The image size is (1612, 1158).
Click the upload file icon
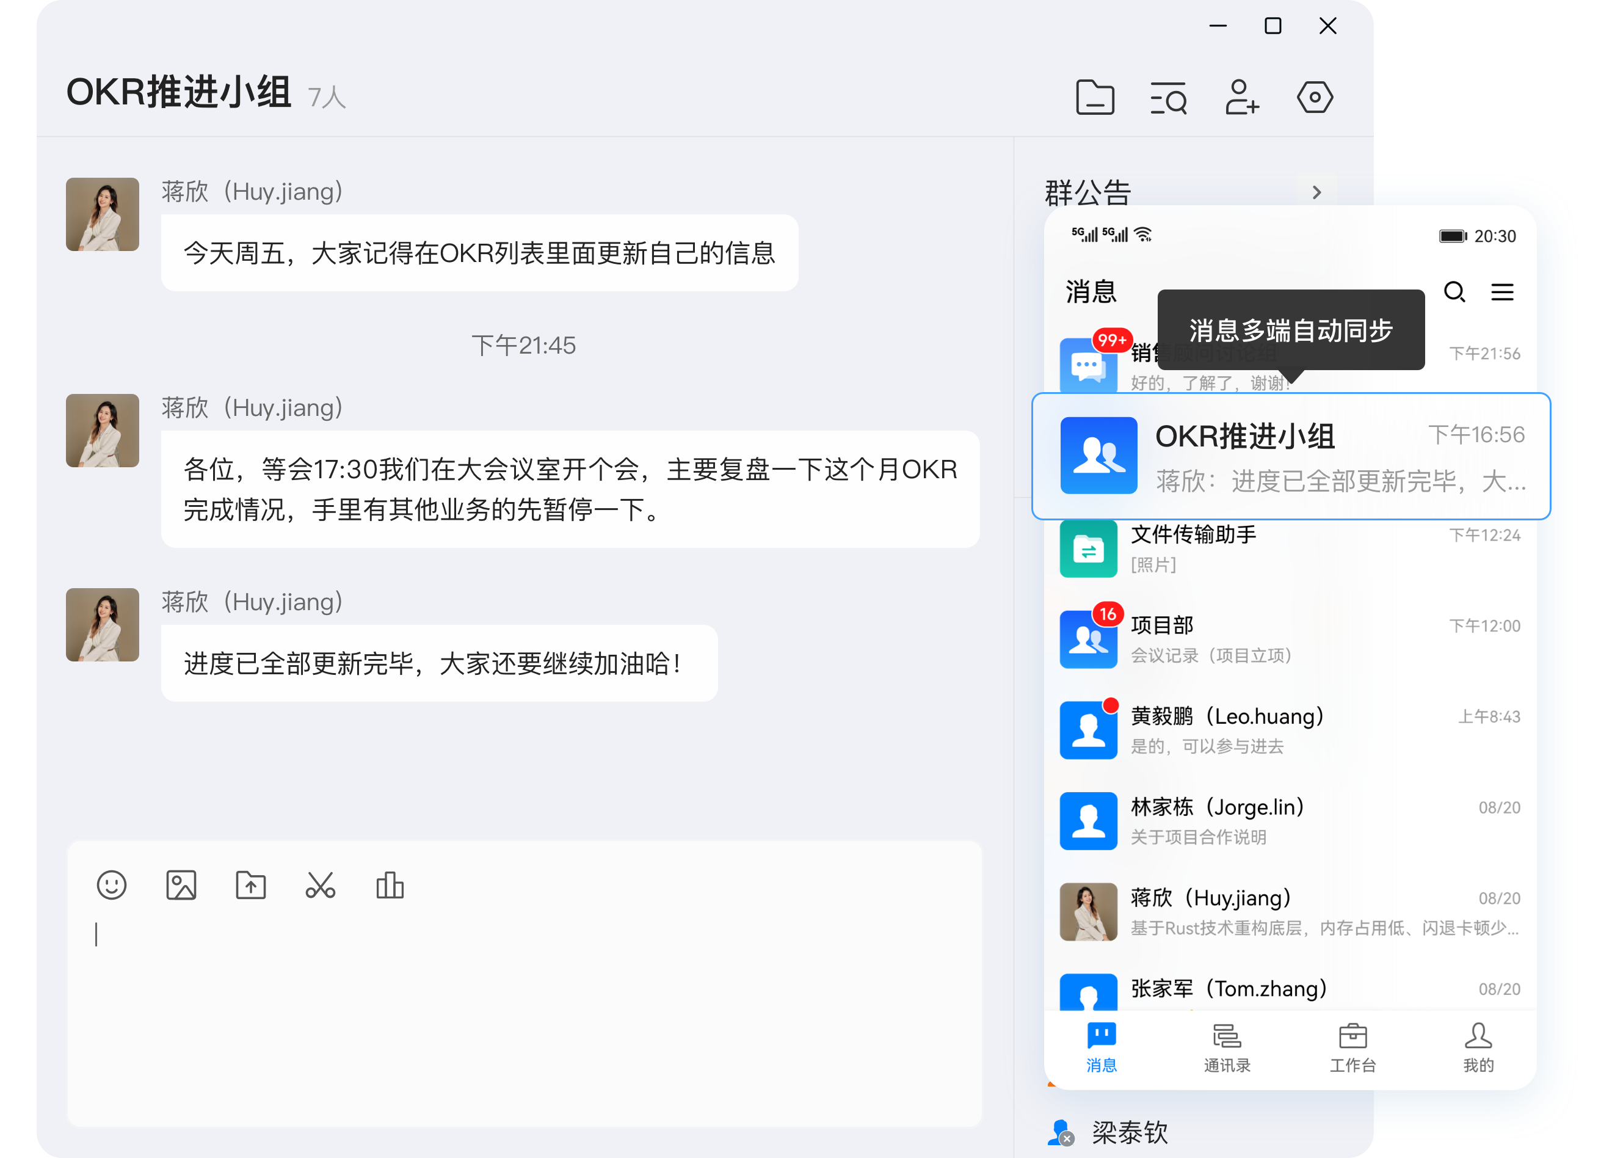pos(251,886)
